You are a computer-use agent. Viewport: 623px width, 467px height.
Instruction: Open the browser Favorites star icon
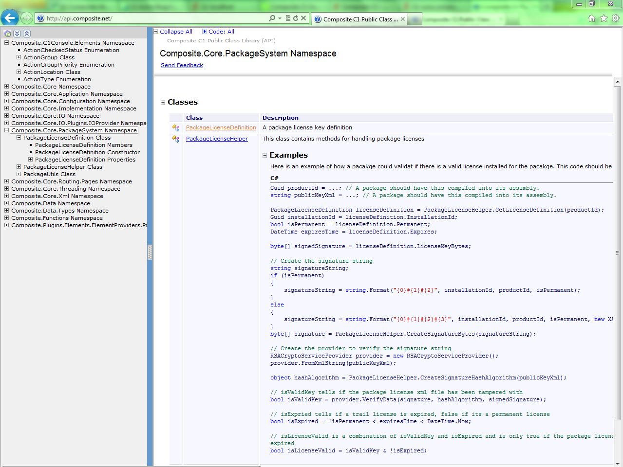pos(603,18)
